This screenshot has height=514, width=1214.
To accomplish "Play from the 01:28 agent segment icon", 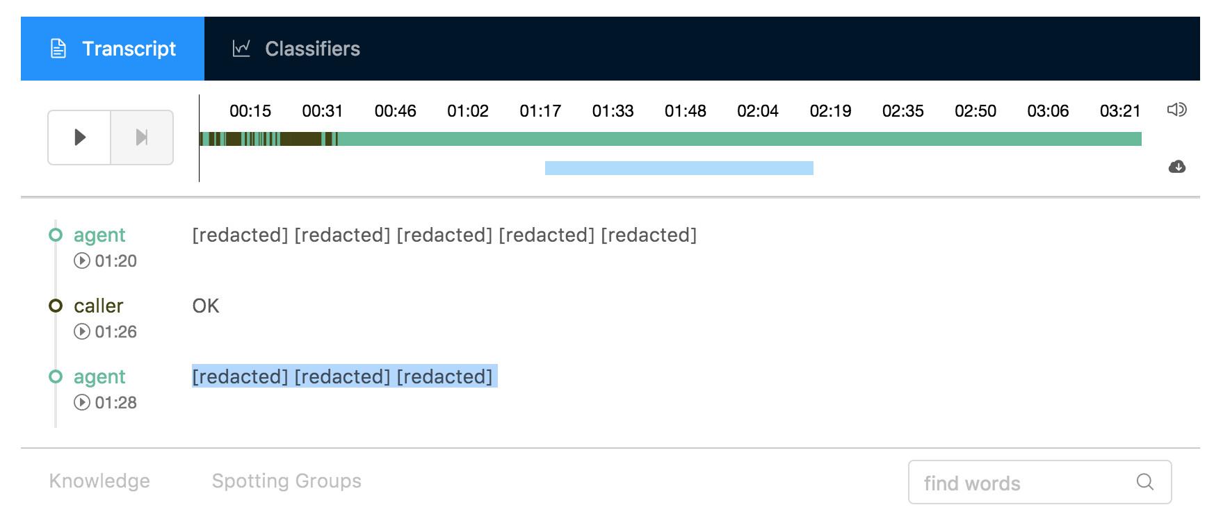I will click(x=82, y=402).
